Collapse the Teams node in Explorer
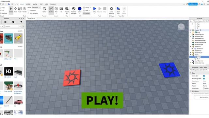The height and width of the screenshot is (118, 209). pos(190,55)
